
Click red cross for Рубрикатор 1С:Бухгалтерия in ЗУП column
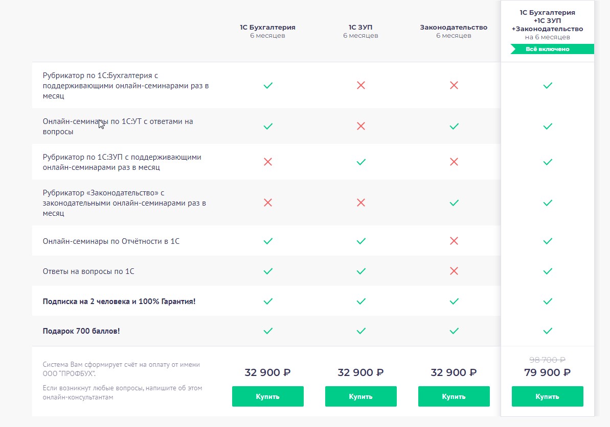(360, 86)
